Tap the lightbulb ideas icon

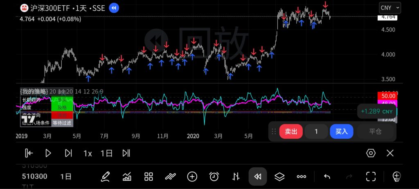pos(396,177)
